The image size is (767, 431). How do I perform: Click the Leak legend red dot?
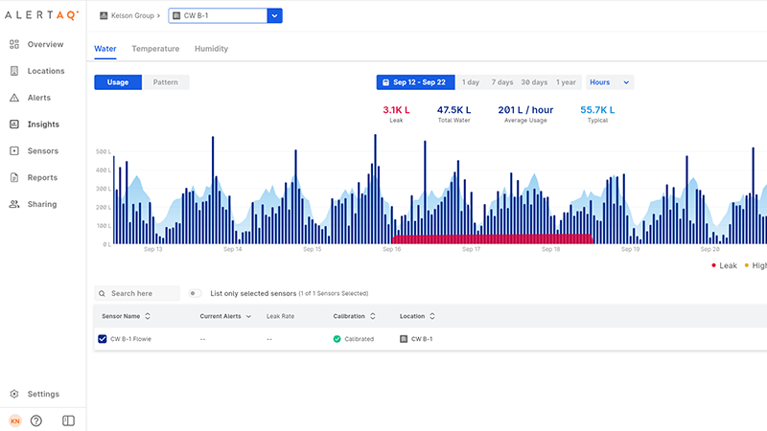(x=713, y=265)
